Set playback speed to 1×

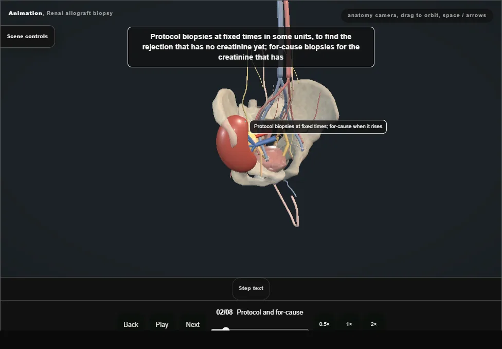[349, 324]
